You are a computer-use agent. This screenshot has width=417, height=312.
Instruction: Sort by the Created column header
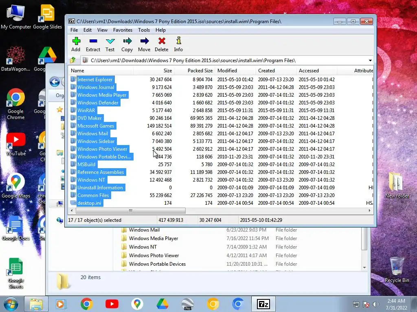point(276,71)
